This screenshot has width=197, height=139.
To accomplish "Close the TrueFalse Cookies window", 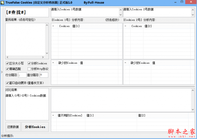I will click(191, 2).
